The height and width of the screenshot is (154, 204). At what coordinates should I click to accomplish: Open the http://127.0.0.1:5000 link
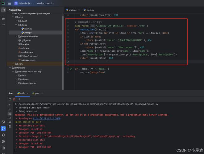[x=47, y=118]
